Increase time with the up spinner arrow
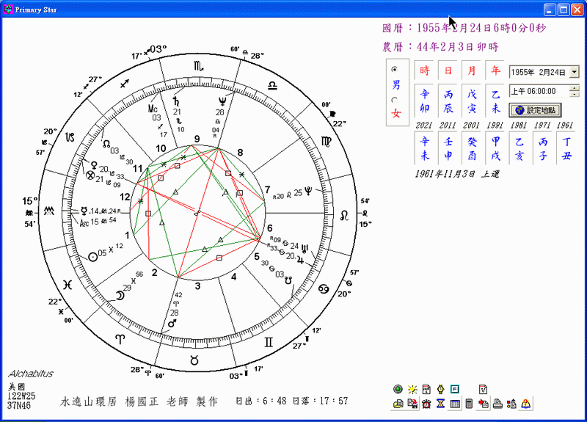The width and height of the screenshot is (587, 422). pyautogui.click(x=574, y=88)
